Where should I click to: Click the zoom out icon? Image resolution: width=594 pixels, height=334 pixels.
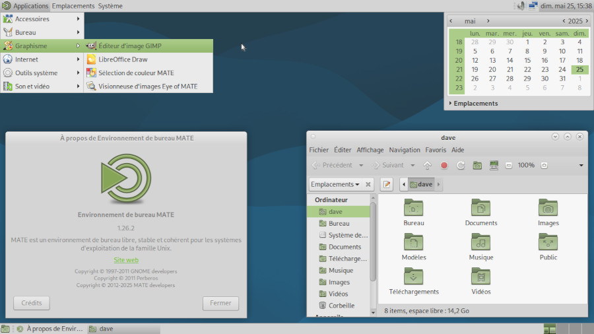click(x=509, y=166)
